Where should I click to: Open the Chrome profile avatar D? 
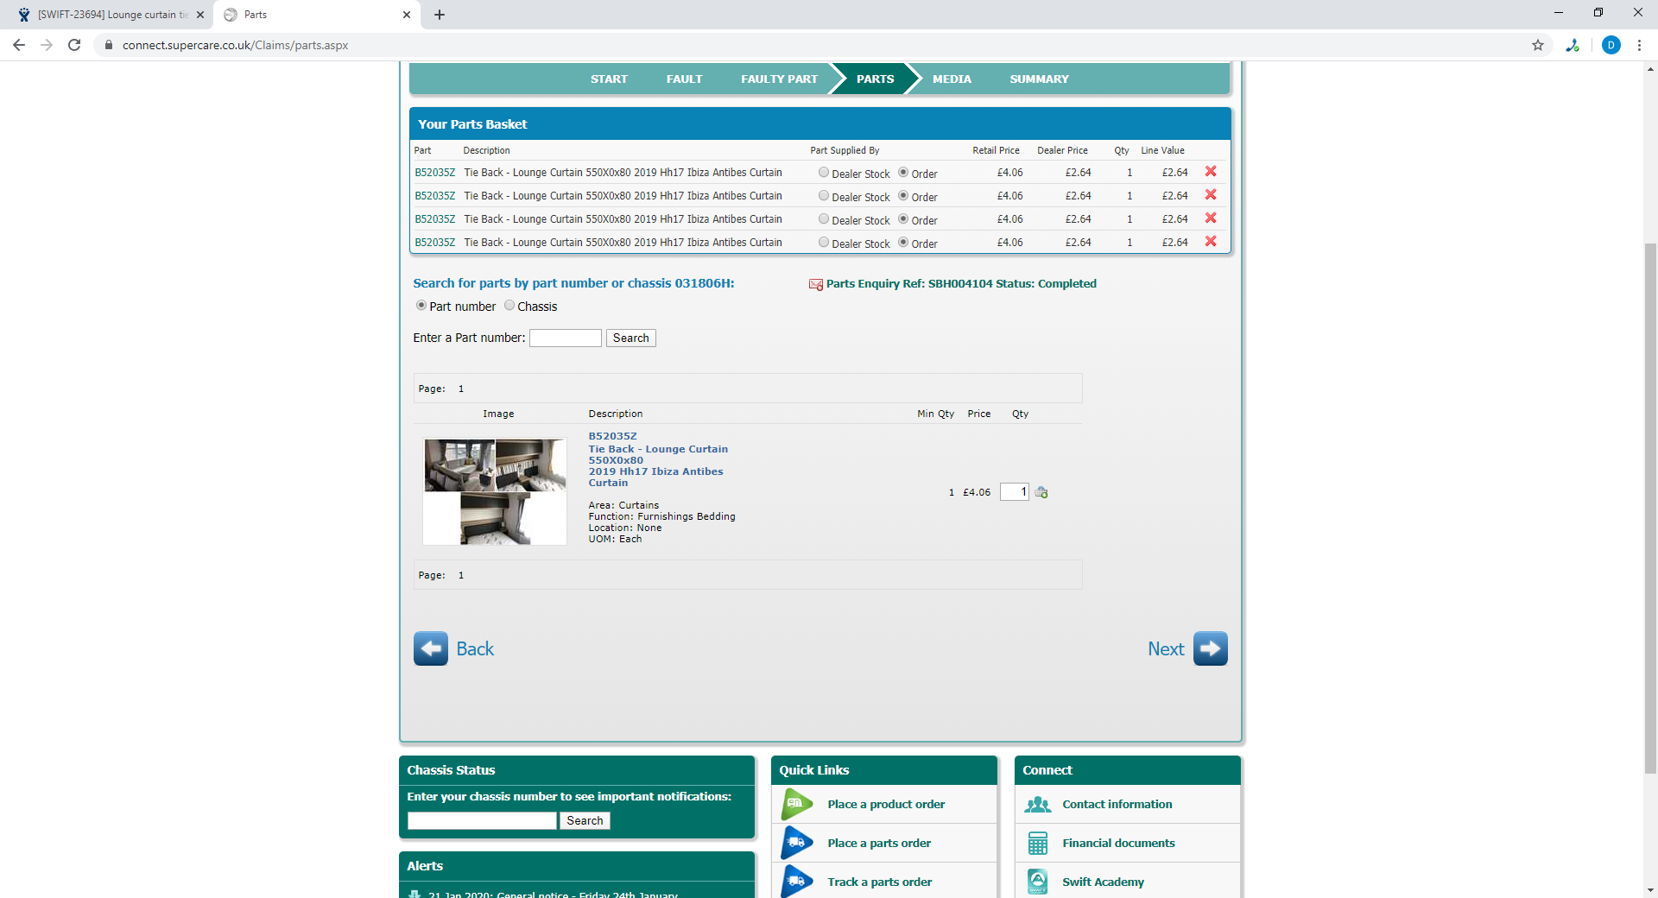point(1611,45)
